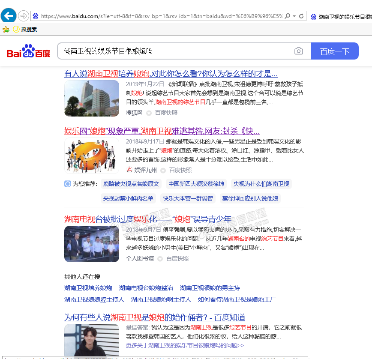
Task: Open 百度快照 for the 个人图书馆 result
Action: click(x=177, y=258)
